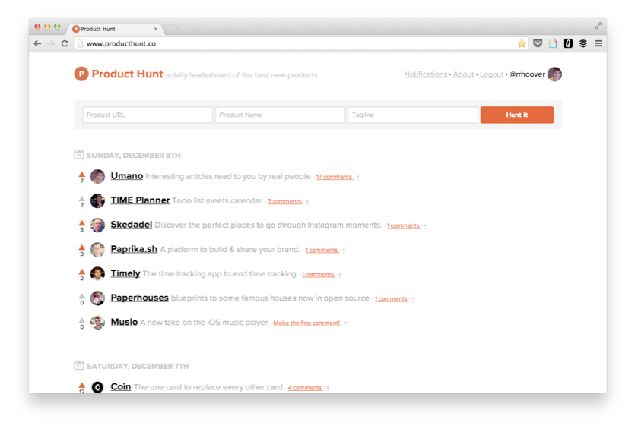This screenshot has height=432, width=635.
Task: View the 17 comments on Umano
Action: click(x=334, y=177)
